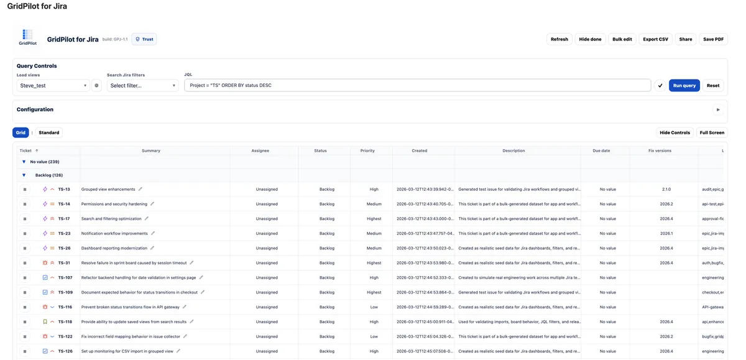Click the bug issue-type icon on TS-31
This screenshot has width=746, height=360.
45,263
